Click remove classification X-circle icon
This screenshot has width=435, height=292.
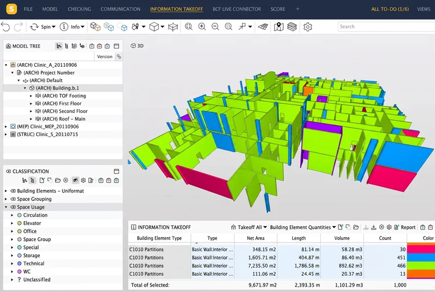click(66, 180)
